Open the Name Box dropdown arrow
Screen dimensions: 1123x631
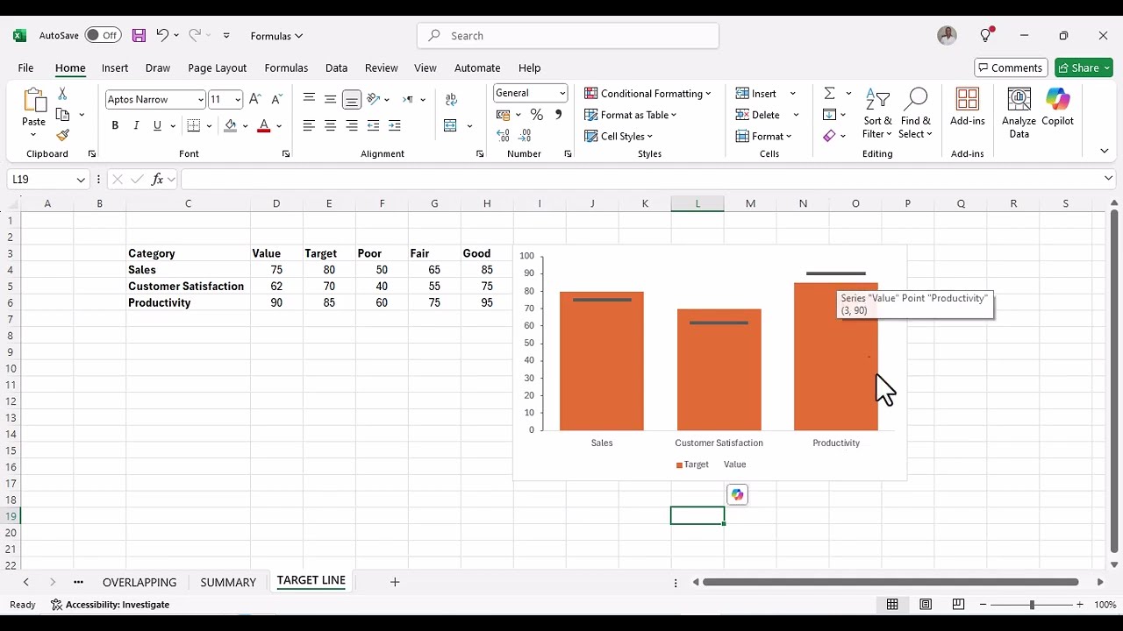(81, 180)
